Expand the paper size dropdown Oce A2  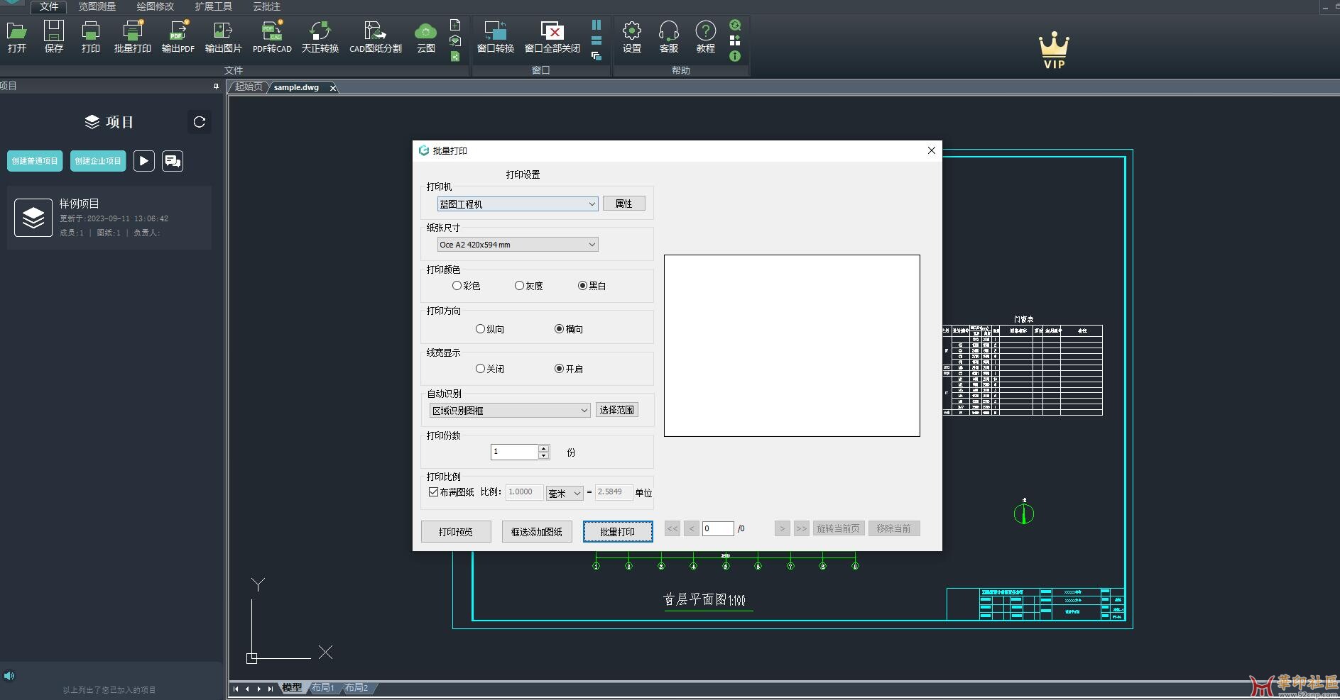[x=592, y=244]
